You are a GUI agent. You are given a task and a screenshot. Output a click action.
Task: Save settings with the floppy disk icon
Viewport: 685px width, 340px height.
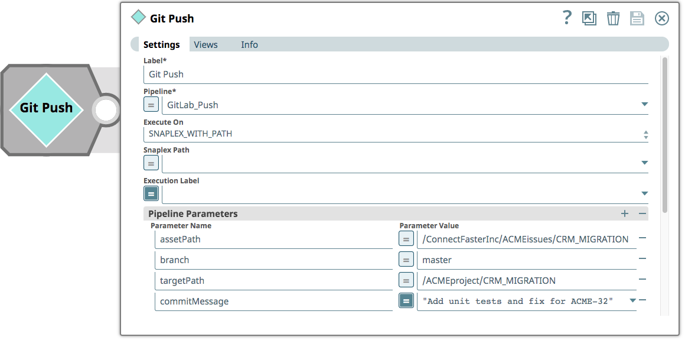pyautogui.click(x=637, y=18)
